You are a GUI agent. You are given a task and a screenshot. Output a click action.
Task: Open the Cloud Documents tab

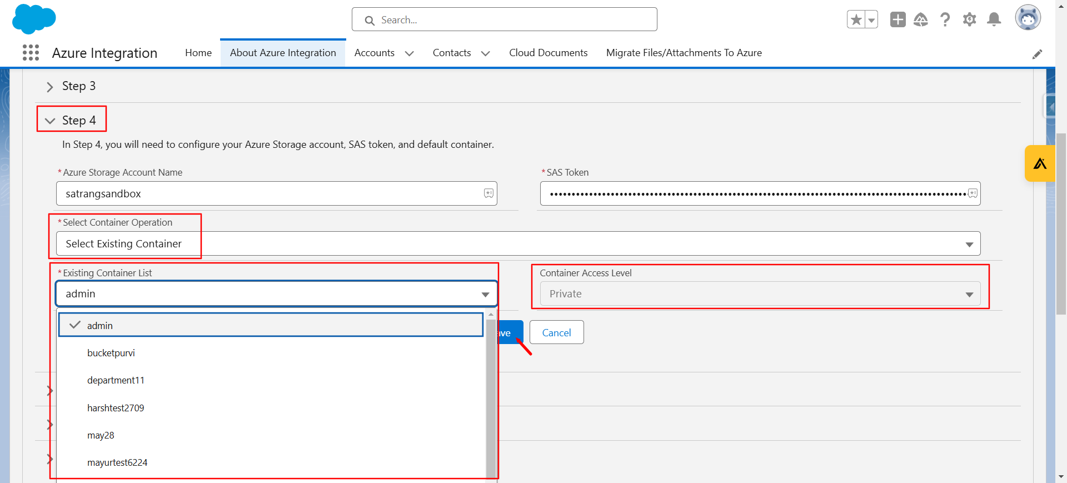tap(548, 53)
